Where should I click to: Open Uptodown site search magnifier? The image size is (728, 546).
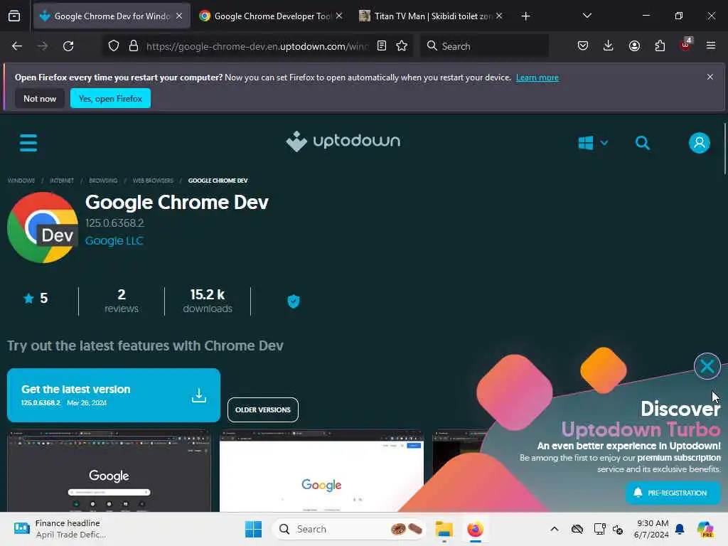coord(643,143)
